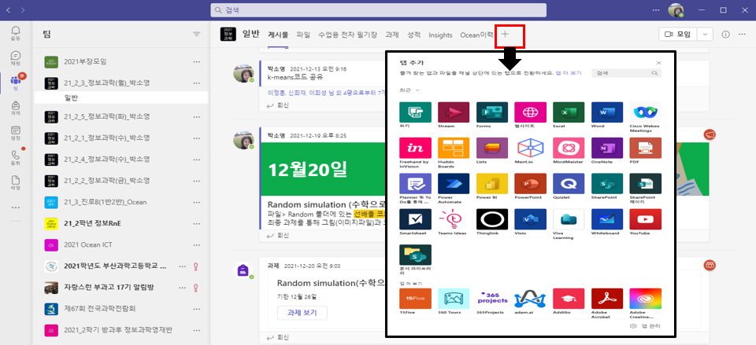Open more apps ellipsis in left rail
Viewport: 756px width, 345px height.
[x=16, y=207]
